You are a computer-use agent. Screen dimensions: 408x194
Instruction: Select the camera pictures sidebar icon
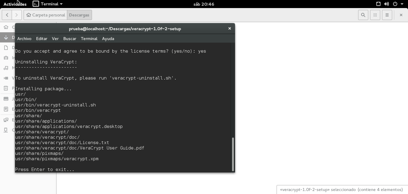coord(6,58)
